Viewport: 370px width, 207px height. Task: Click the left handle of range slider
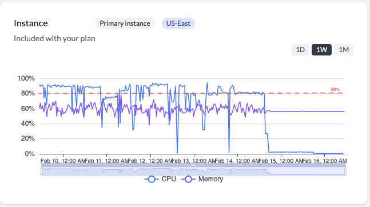click(x=42, y=172)
